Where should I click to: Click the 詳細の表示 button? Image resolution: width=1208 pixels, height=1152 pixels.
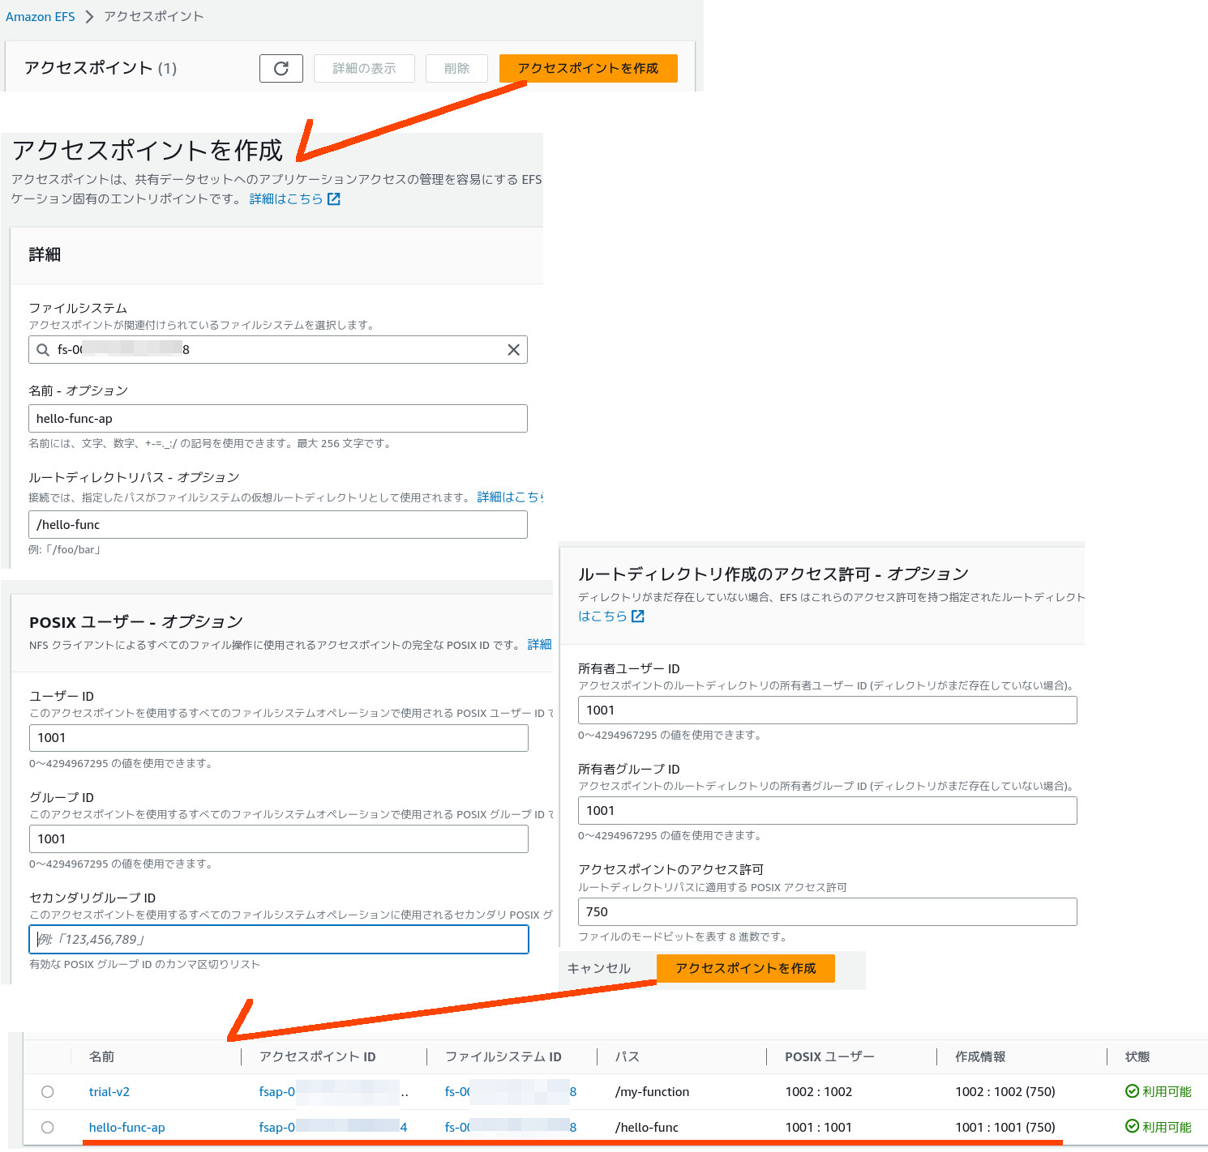pyautogui.click(x=364, y=69)
